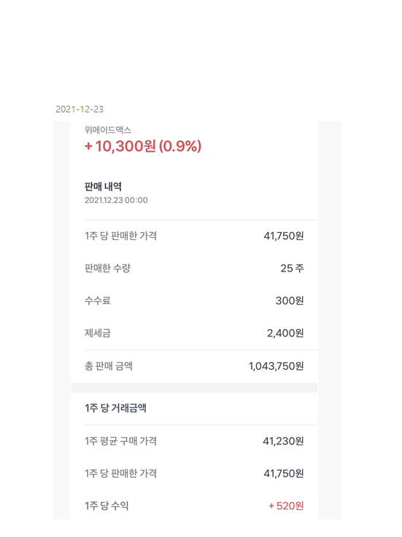Image resolution: width=402 pixels, height=537 pixels.
Task: Select the 판매한 수량 row label
Action: point(107,268)
